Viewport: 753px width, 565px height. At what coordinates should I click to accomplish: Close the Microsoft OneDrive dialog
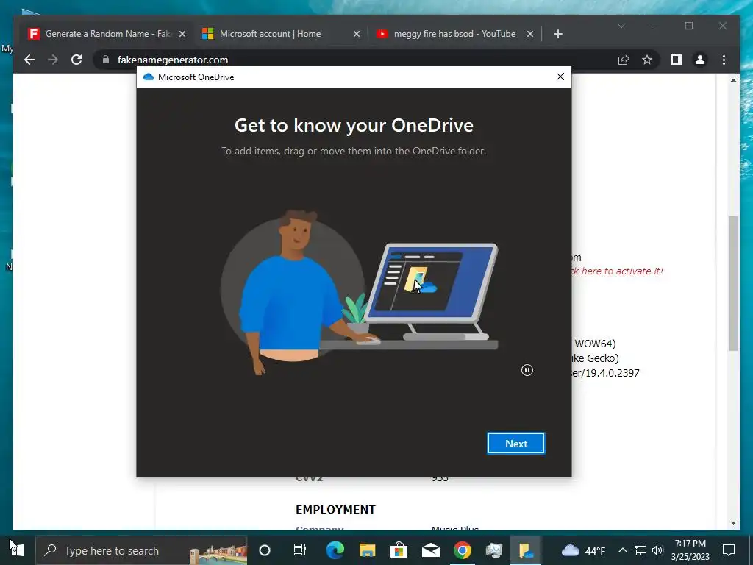point(560,77)
